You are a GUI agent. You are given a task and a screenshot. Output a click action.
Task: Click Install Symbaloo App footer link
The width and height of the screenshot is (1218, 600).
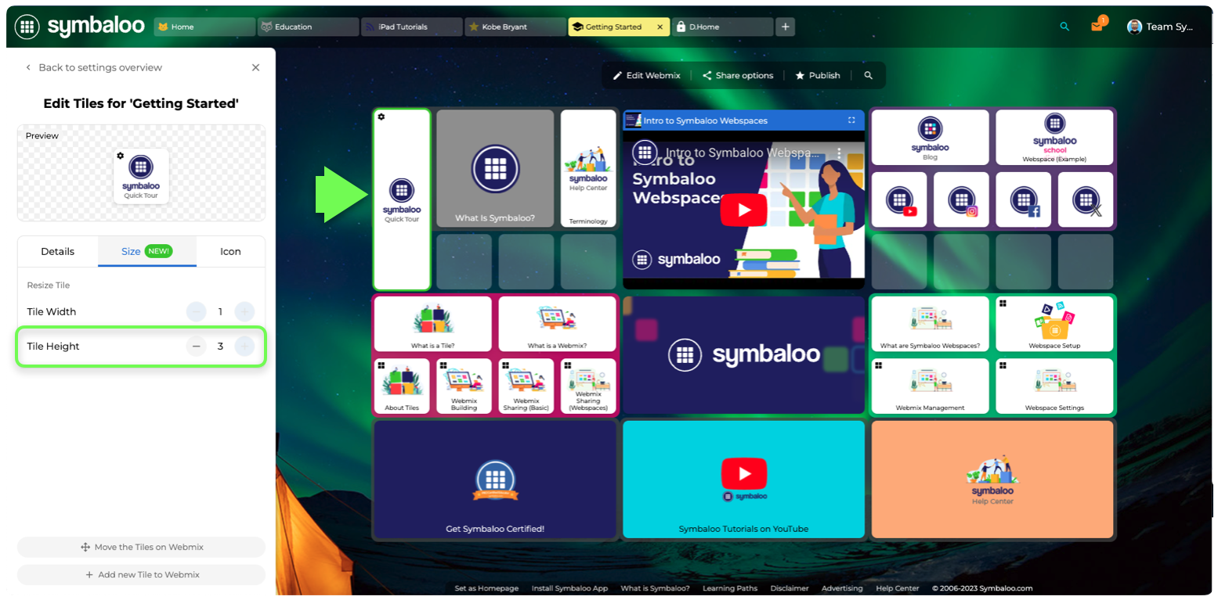click(x=569, y=588)
